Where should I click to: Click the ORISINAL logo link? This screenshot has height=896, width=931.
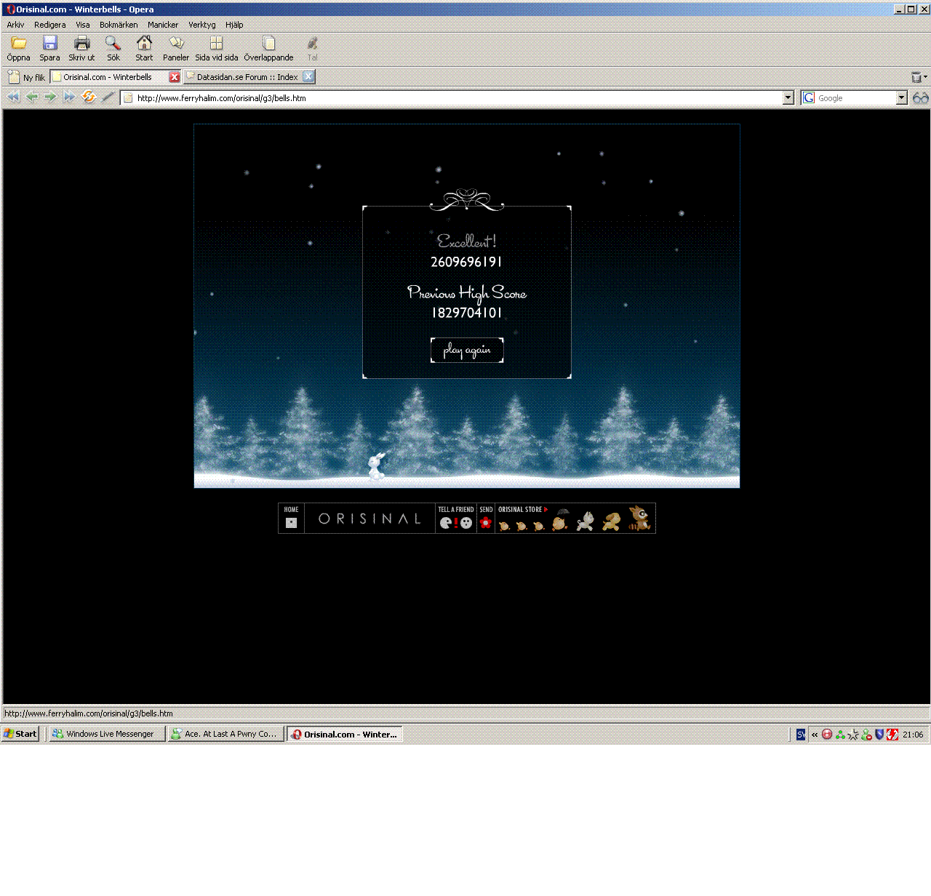tap(369, 519)
